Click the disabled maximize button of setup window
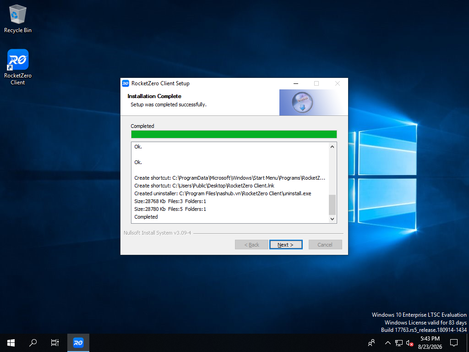 316,83
